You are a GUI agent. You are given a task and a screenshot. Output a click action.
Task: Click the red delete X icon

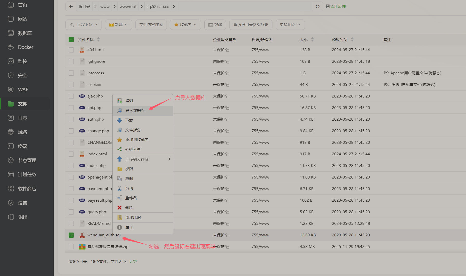pyautogui.click(x=120, y=208)
